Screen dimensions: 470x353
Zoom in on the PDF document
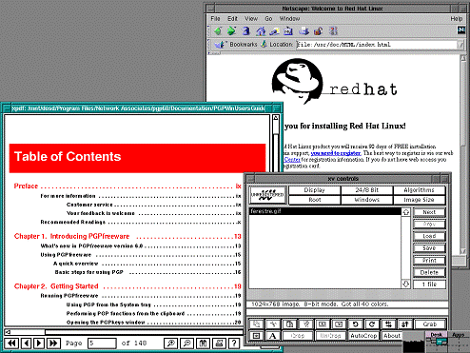(170, 343)
